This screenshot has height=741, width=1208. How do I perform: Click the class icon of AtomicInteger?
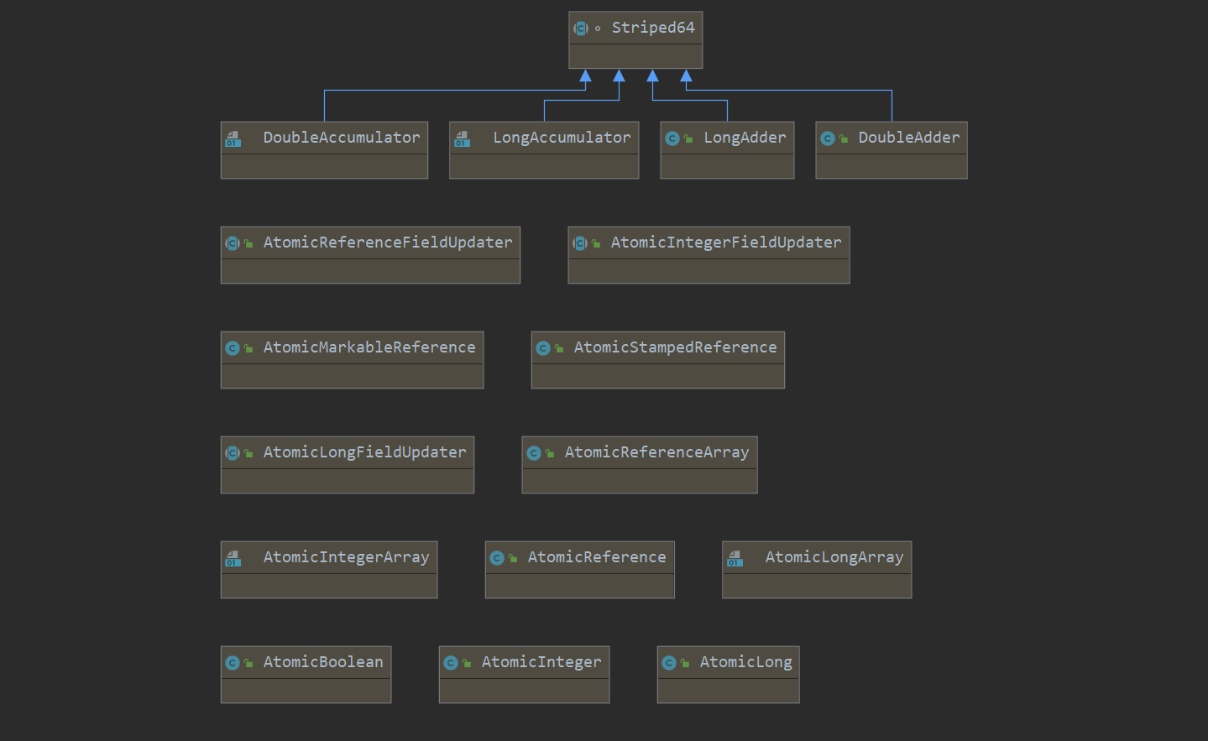point(451,663)
